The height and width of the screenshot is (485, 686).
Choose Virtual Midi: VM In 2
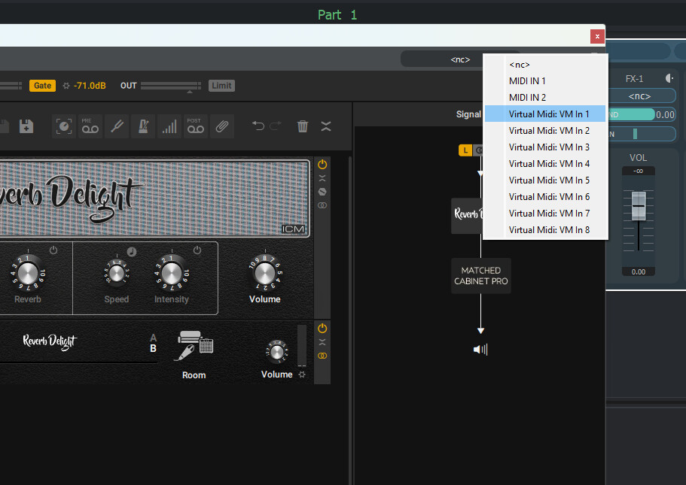pos(545,131)
